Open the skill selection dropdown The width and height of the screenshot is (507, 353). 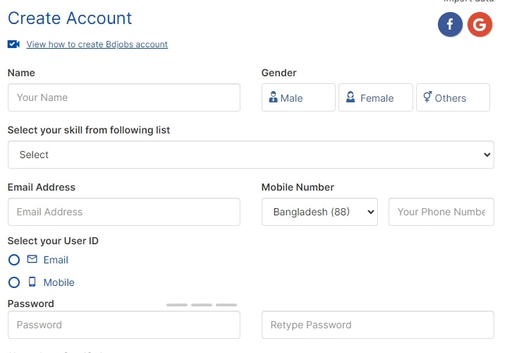pos(251,155)
